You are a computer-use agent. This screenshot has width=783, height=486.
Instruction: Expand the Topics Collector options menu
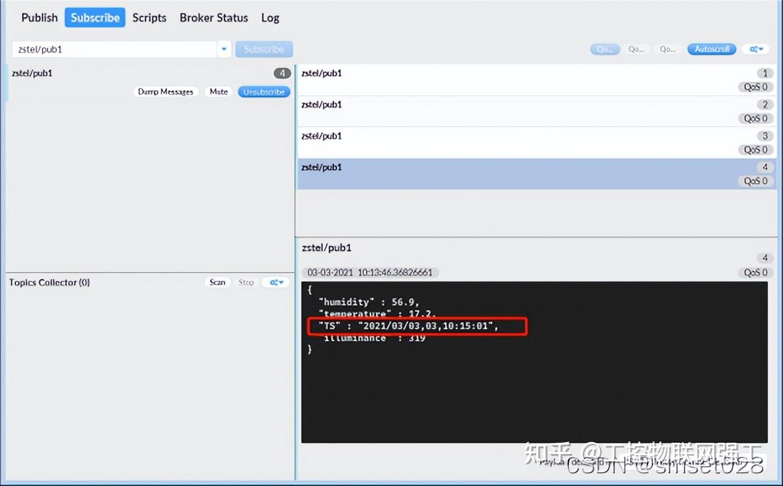(275, 282)
